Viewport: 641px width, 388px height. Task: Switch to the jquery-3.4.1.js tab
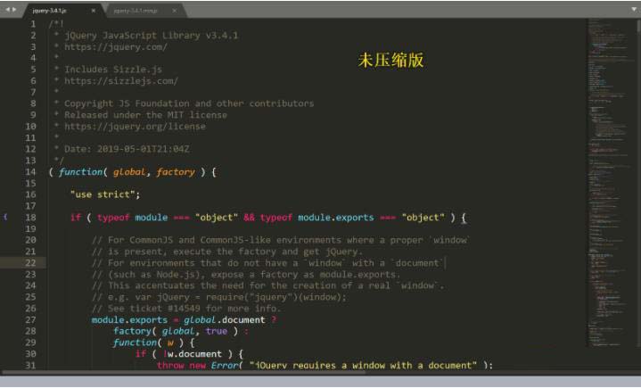pos(49,11)
